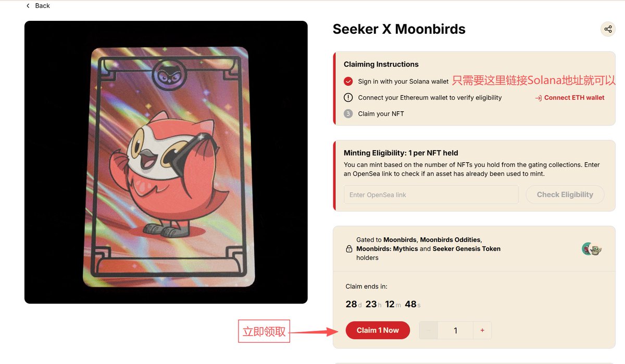Click the first Moonbirds link after 'Gated to'

[x=399, y=240]
